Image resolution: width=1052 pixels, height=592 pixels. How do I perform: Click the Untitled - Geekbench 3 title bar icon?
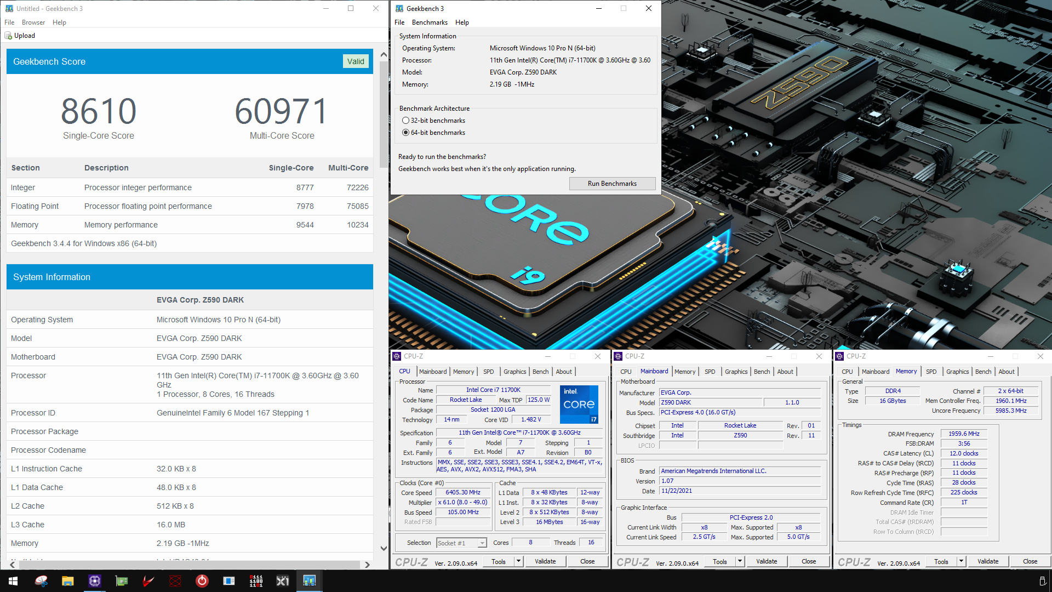click(x=9, y=8)
